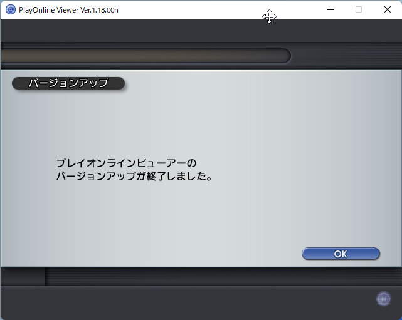This screenshot has width=402, height=320.
Task: Click the PlayOnline app icon in the title bar
Action: click(x=11, y=10)
